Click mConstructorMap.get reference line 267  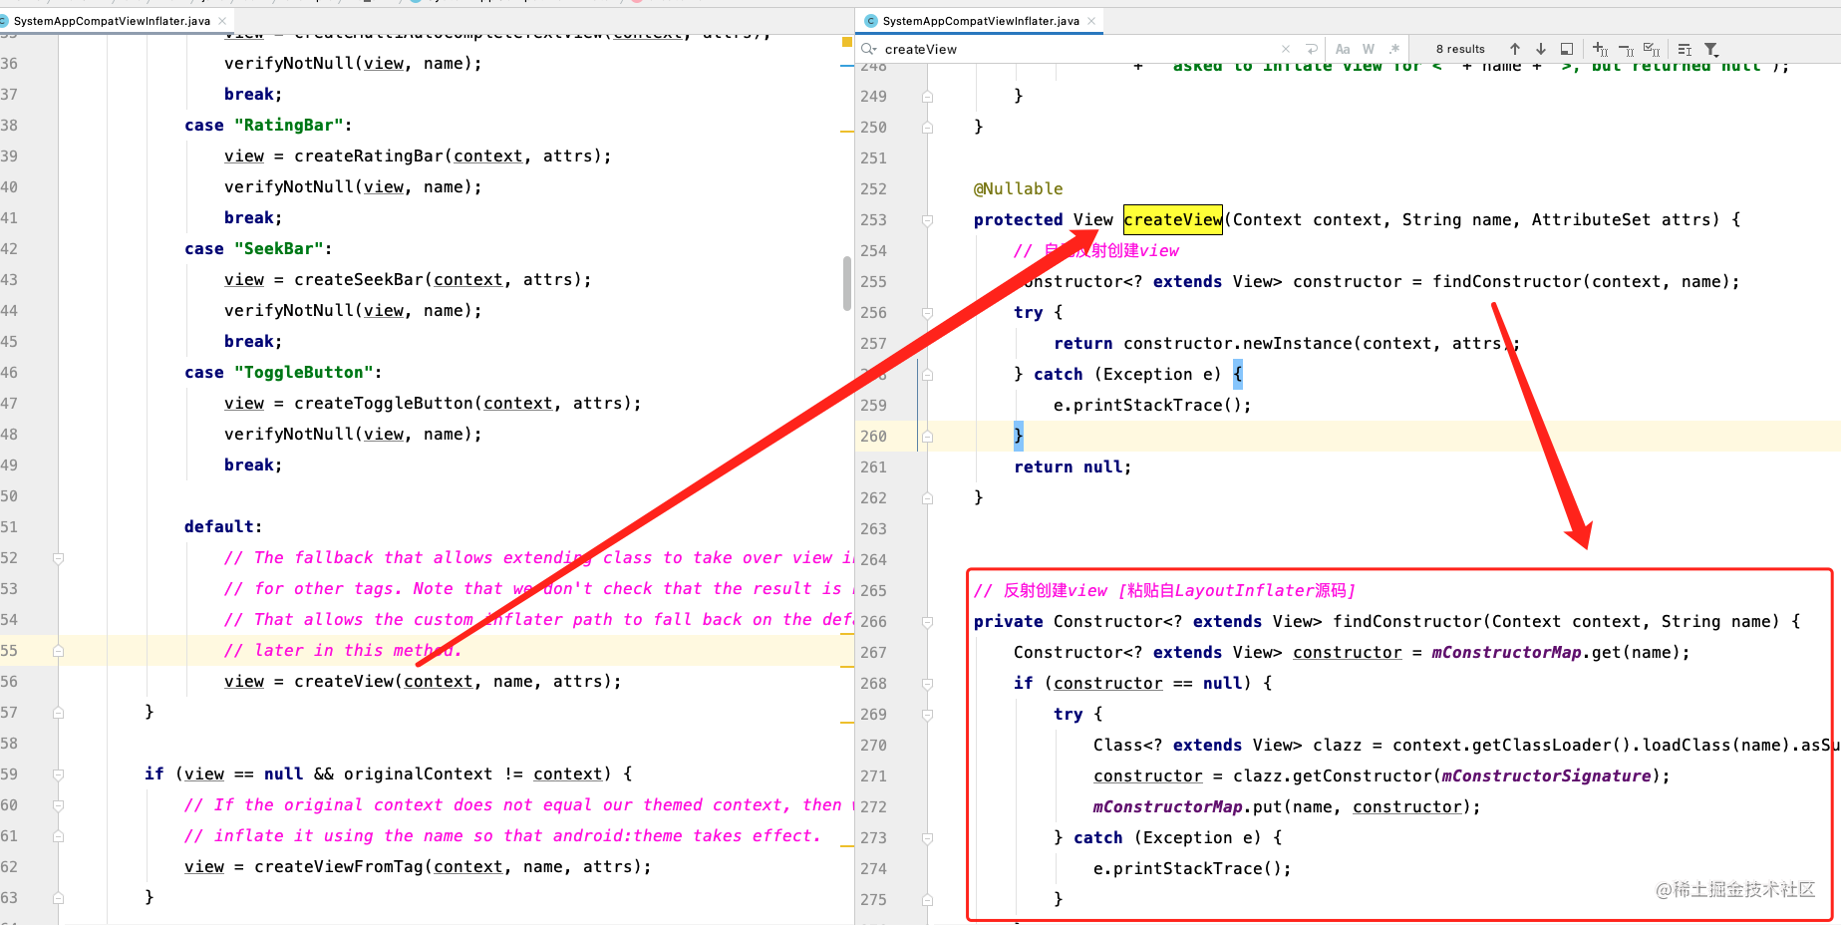coord(1526,652)
